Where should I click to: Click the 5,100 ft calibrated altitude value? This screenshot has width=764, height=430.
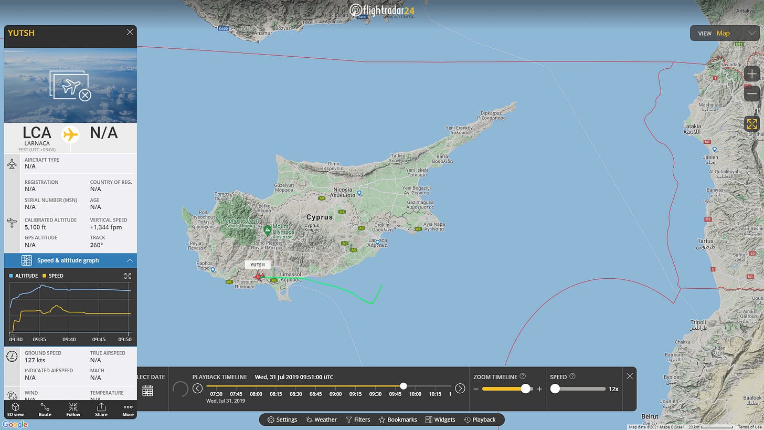36,227
